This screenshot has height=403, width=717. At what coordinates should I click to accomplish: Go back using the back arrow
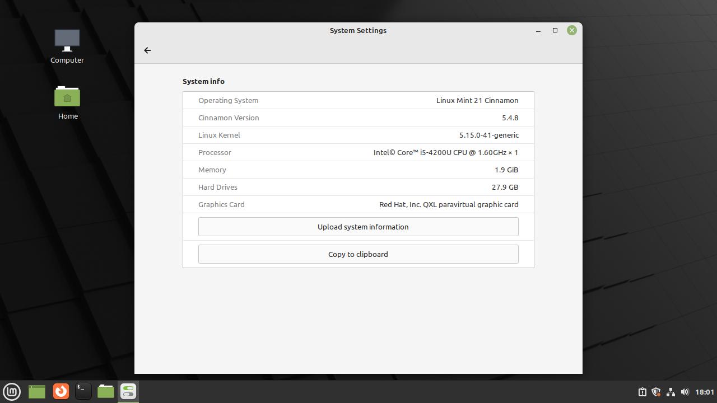click(147, 50)
